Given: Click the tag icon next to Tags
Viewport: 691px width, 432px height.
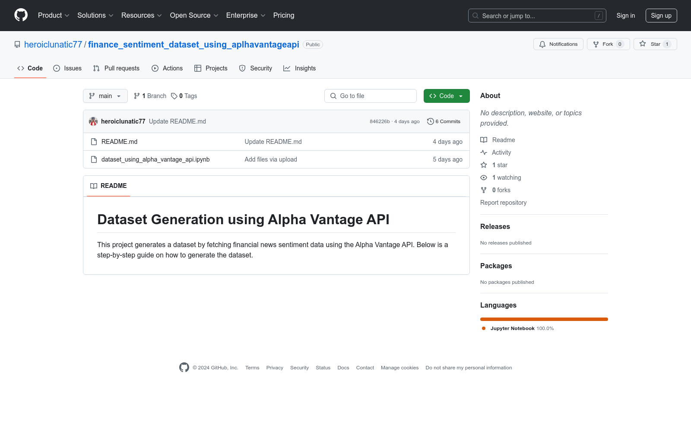Looking at the screenshot, I should 174,96.
